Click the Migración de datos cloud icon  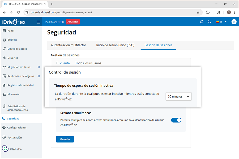(5, 67)
